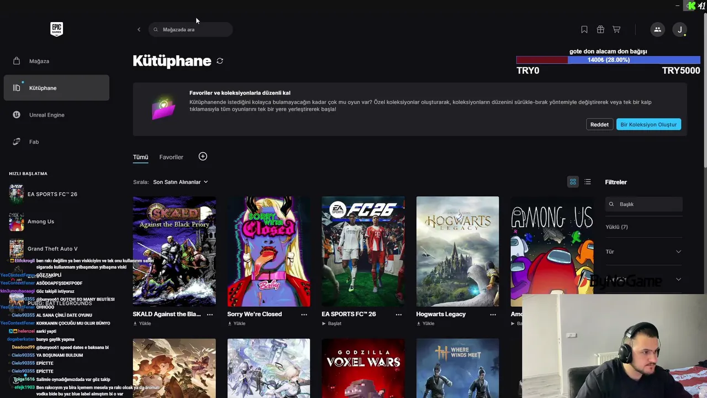707x398 pixels.
Task: Select the Favoriler tab
Action: (171, 157)
